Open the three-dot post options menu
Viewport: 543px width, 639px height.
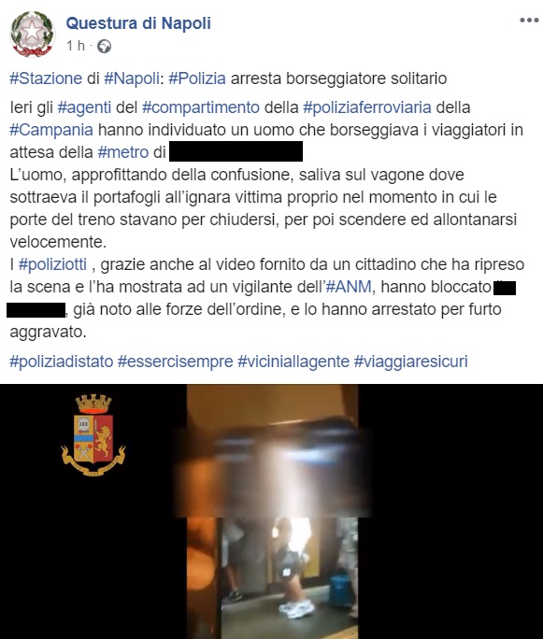(x=529, y=20)
